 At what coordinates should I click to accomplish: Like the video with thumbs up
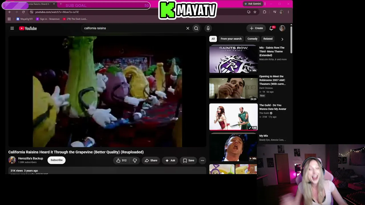click(121, 161)
